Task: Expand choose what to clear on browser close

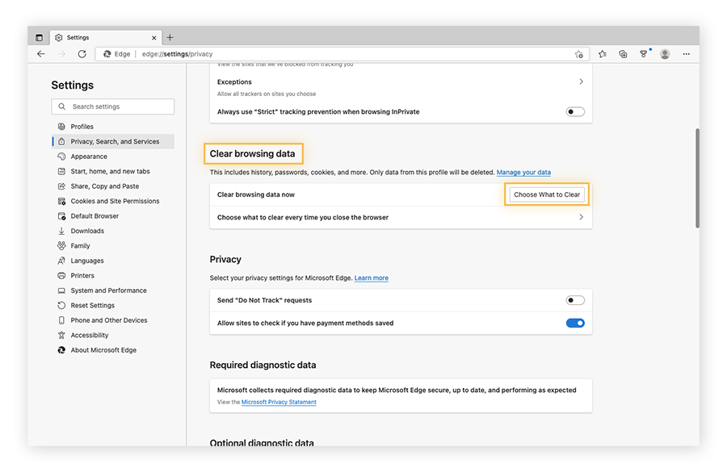Action: [x=581, y=216]
